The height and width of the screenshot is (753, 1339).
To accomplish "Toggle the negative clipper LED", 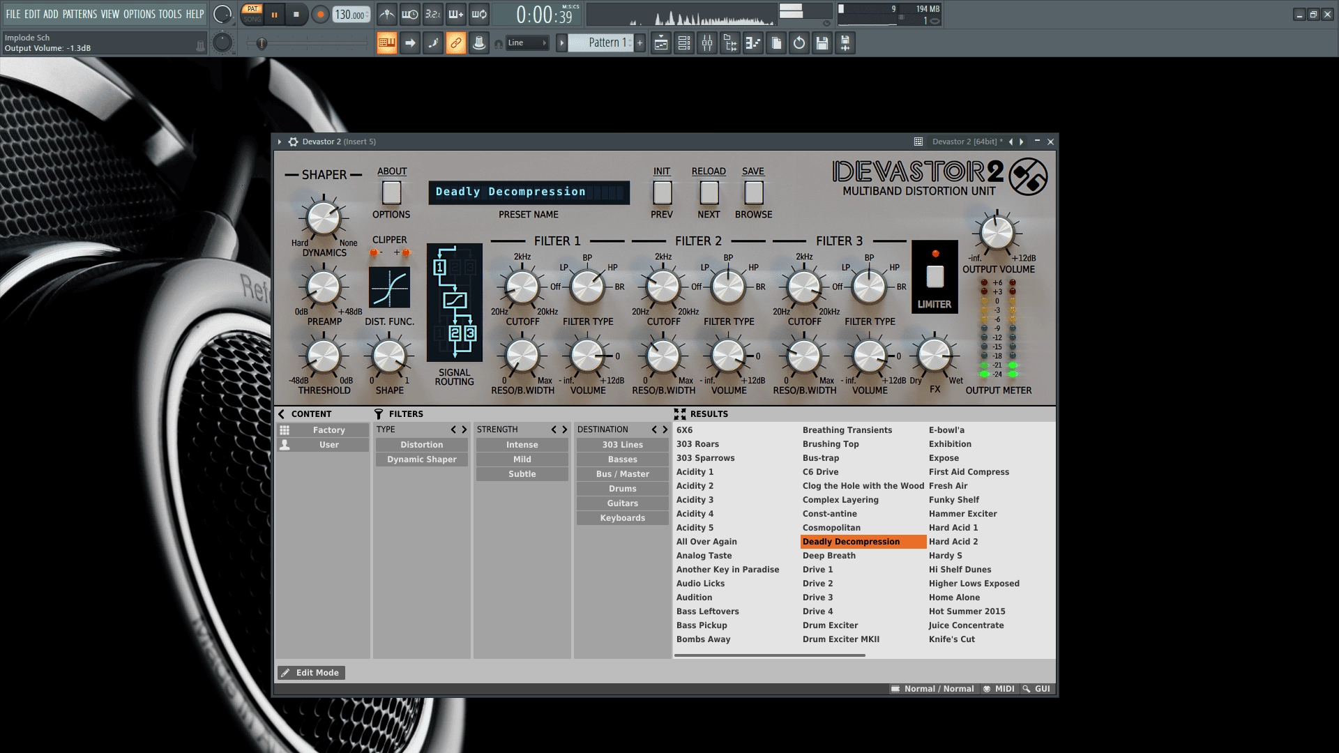I will [374, 252].
